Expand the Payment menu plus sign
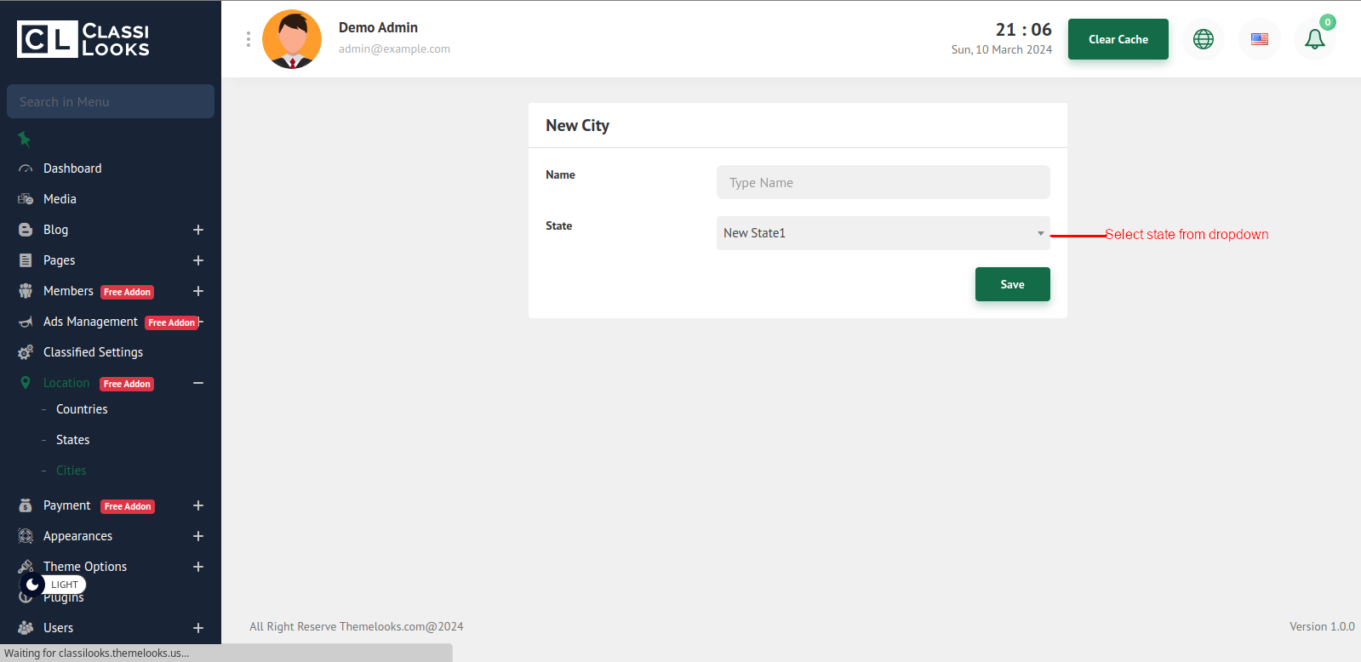 click(x=198, y=505)
